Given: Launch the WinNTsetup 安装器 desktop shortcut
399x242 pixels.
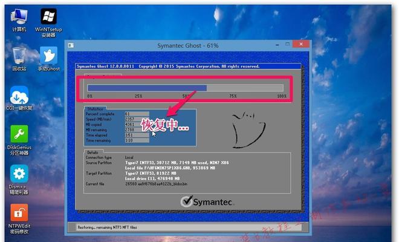Looking at the screenshot, I should click(x=48, y=22).
